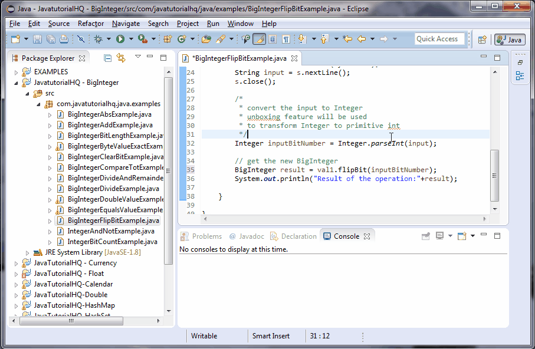Click inside the Quick Access field

pos(439,39)
